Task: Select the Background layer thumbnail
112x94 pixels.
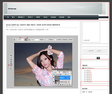Action: (x=57, y=82)
